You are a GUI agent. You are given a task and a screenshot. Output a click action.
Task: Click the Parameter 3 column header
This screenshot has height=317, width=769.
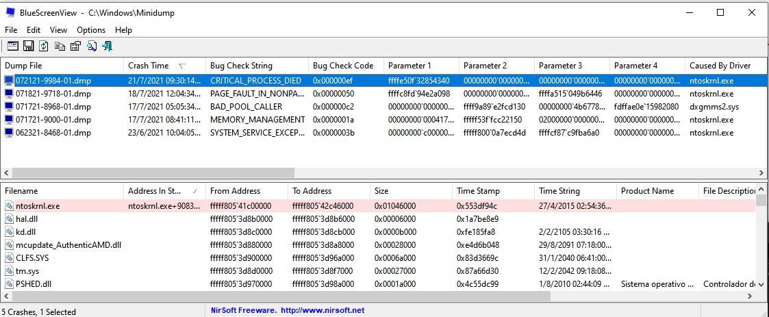coord(572,65)
